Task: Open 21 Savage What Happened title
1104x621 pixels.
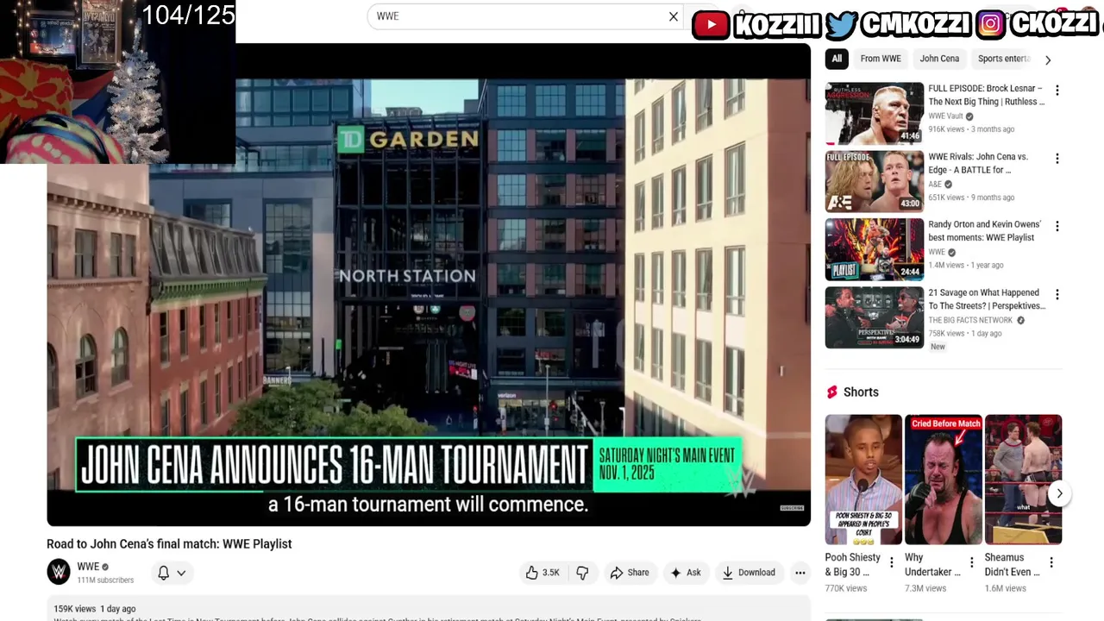Action: (x=987, y=299)
